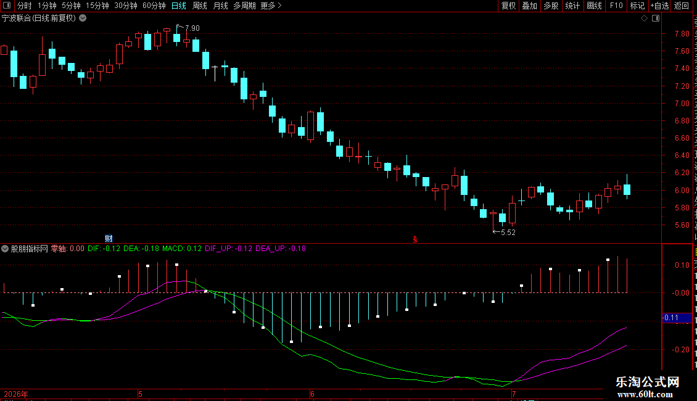Click the 统计 statistics button
Image resolution: width=697 pixels, height=401 pixels.
tap(572, 6)
